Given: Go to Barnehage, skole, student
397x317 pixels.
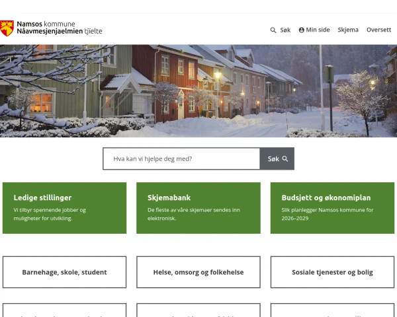Looking at the screenshot, I should [64, 272].
